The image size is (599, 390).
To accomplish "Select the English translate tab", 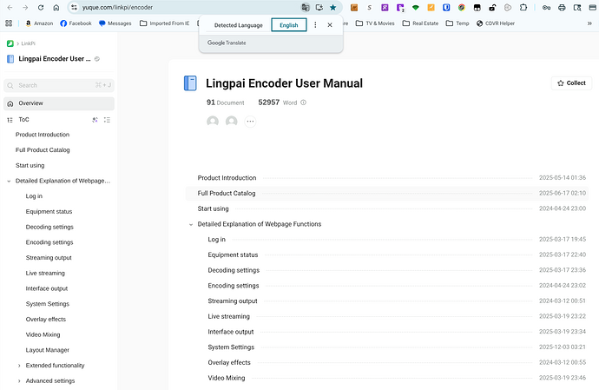I will (x=289, y=25).
